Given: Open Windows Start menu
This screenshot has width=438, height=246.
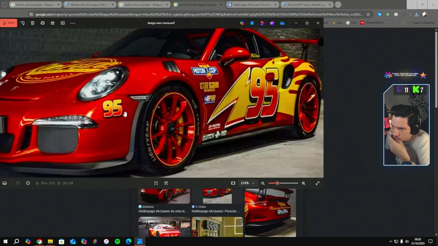Looking at the screenshot, I should point(5,242).
